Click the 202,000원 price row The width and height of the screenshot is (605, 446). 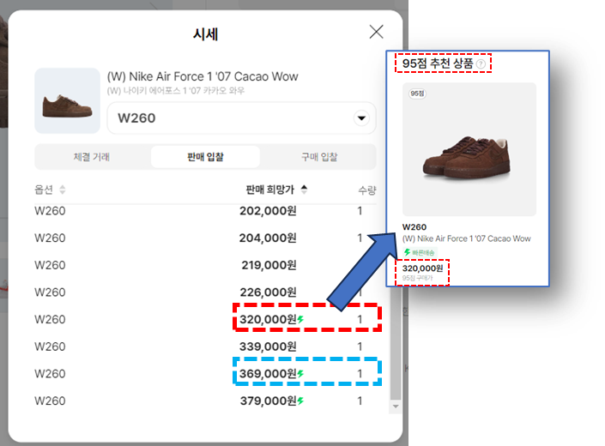[205, 211]
